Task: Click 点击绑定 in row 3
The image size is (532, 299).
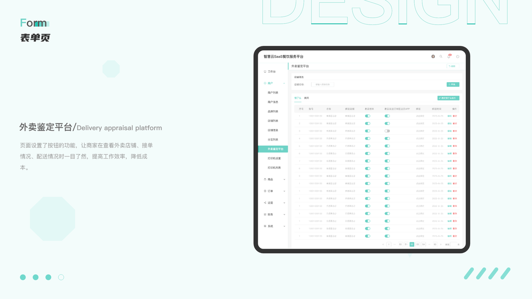Action: click(x=420, y=131)
